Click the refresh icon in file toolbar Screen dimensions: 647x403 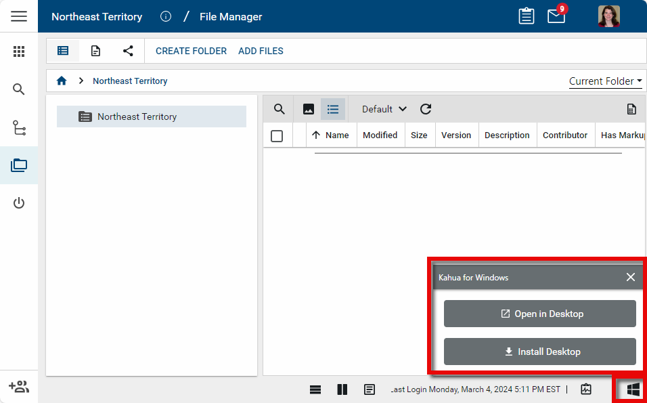point(426,109)
